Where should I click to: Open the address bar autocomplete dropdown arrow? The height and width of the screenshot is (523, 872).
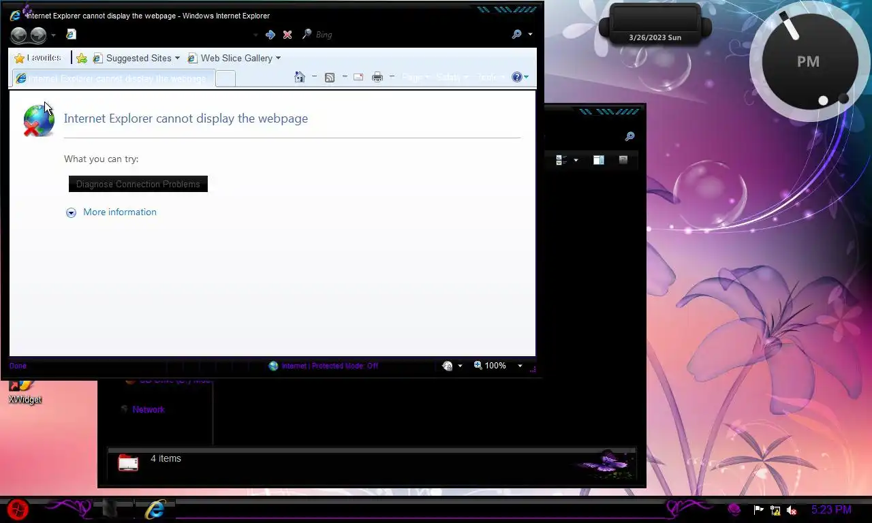pyautogui.click(x=255, y=35)
